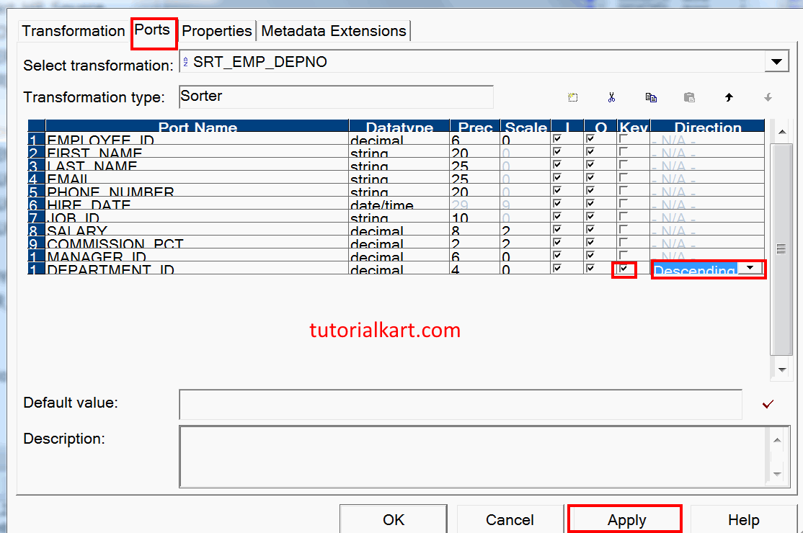This screenshot has height=533, width=803.
Task: Click inside the Default value field
Action: (460, 404)
